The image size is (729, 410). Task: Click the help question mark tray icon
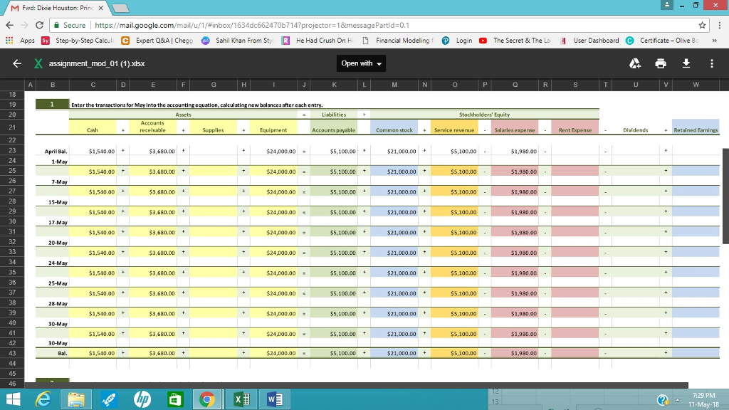pos(663,400)
